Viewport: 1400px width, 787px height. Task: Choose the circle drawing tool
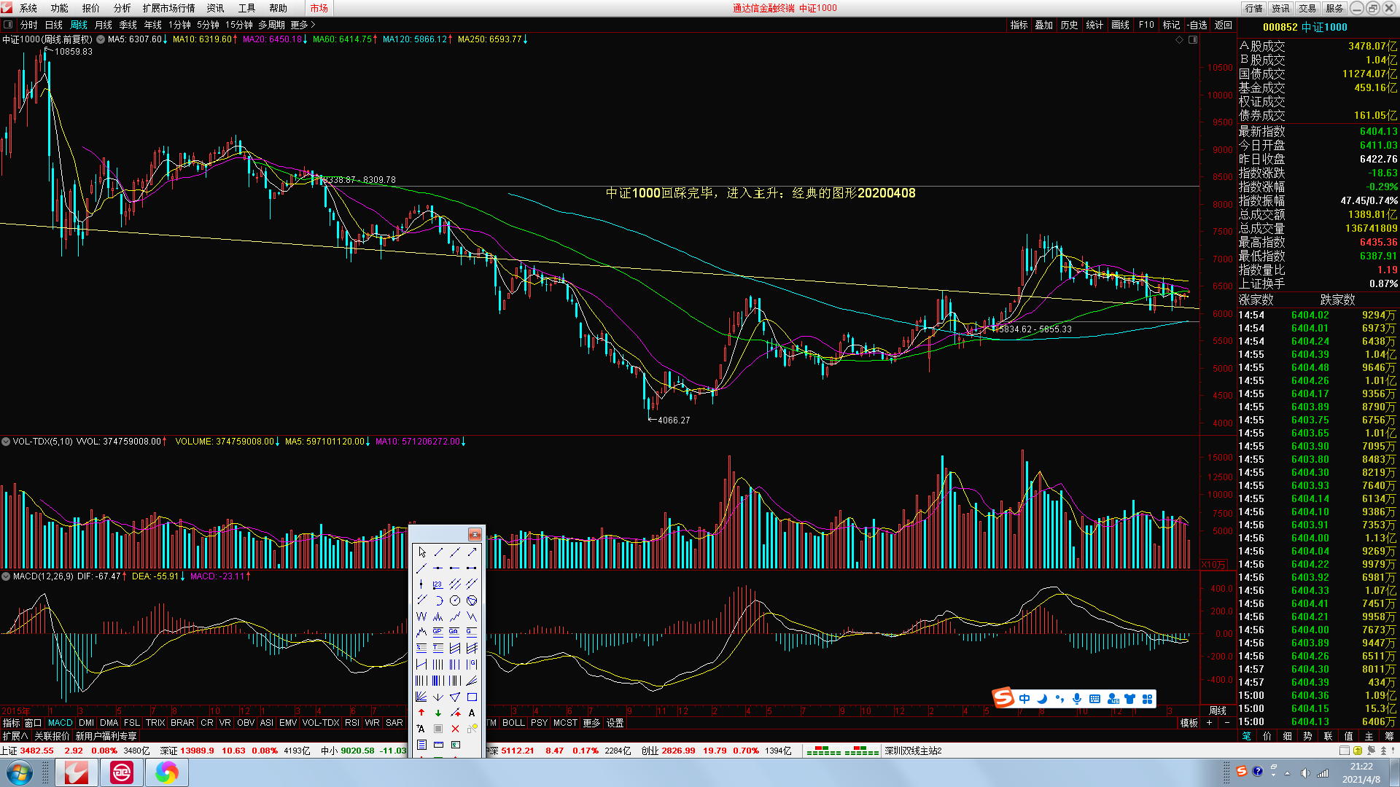tap(455, 600)
